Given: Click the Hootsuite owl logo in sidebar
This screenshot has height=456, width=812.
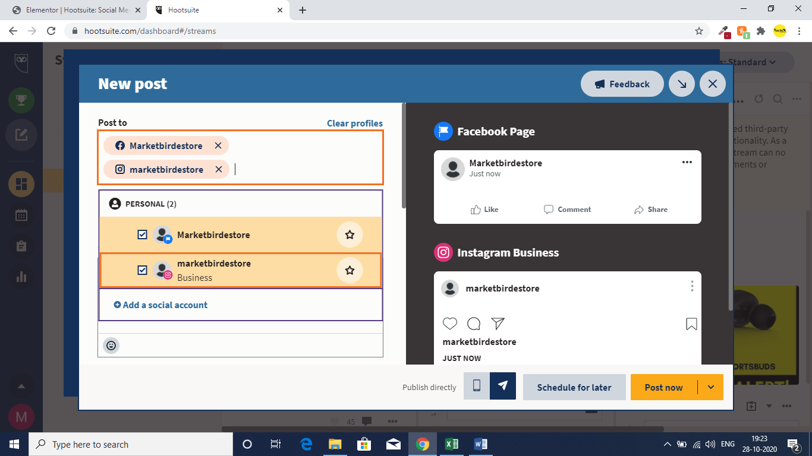Looking at the screenshot, I should click(x=21, y=62).
